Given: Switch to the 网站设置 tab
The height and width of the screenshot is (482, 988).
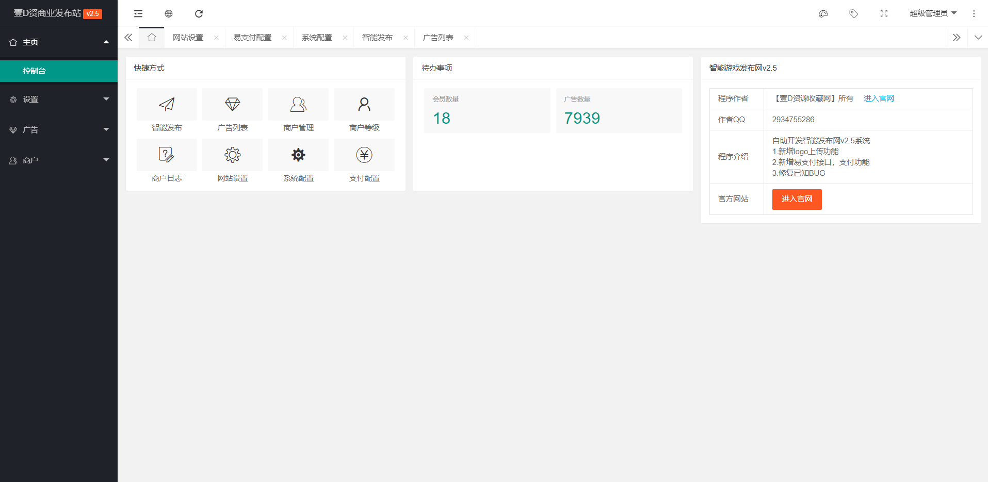Looking at the screenshot, I should 188,38.
